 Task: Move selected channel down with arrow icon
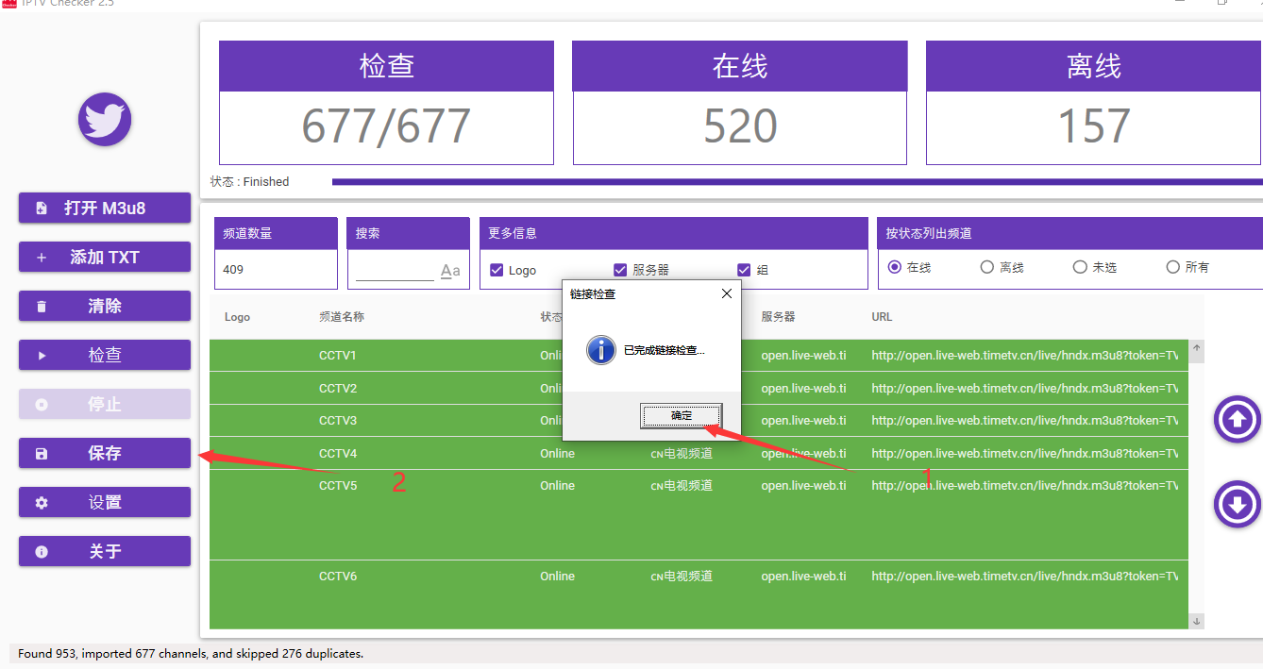click(1237, 505)
